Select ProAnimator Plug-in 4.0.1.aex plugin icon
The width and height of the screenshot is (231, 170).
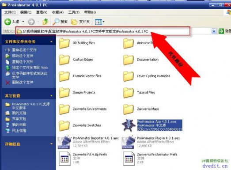coord(128,142)
